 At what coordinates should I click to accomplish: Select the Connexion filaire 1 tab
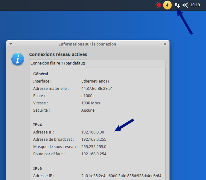[x=58, y=63]
